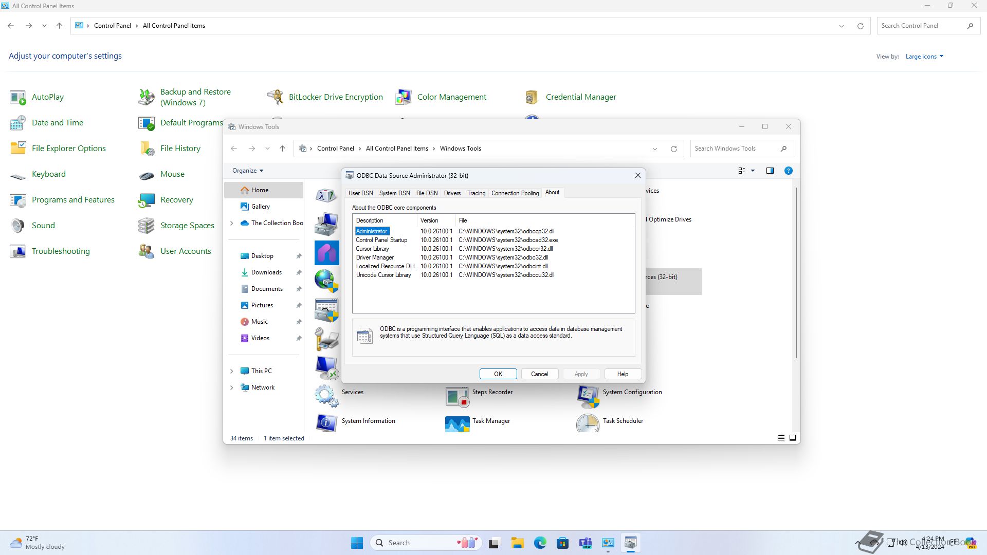Screen dimensions: 987x555
Task: Switch to large icons view in status bar
Action: point(792,438)
